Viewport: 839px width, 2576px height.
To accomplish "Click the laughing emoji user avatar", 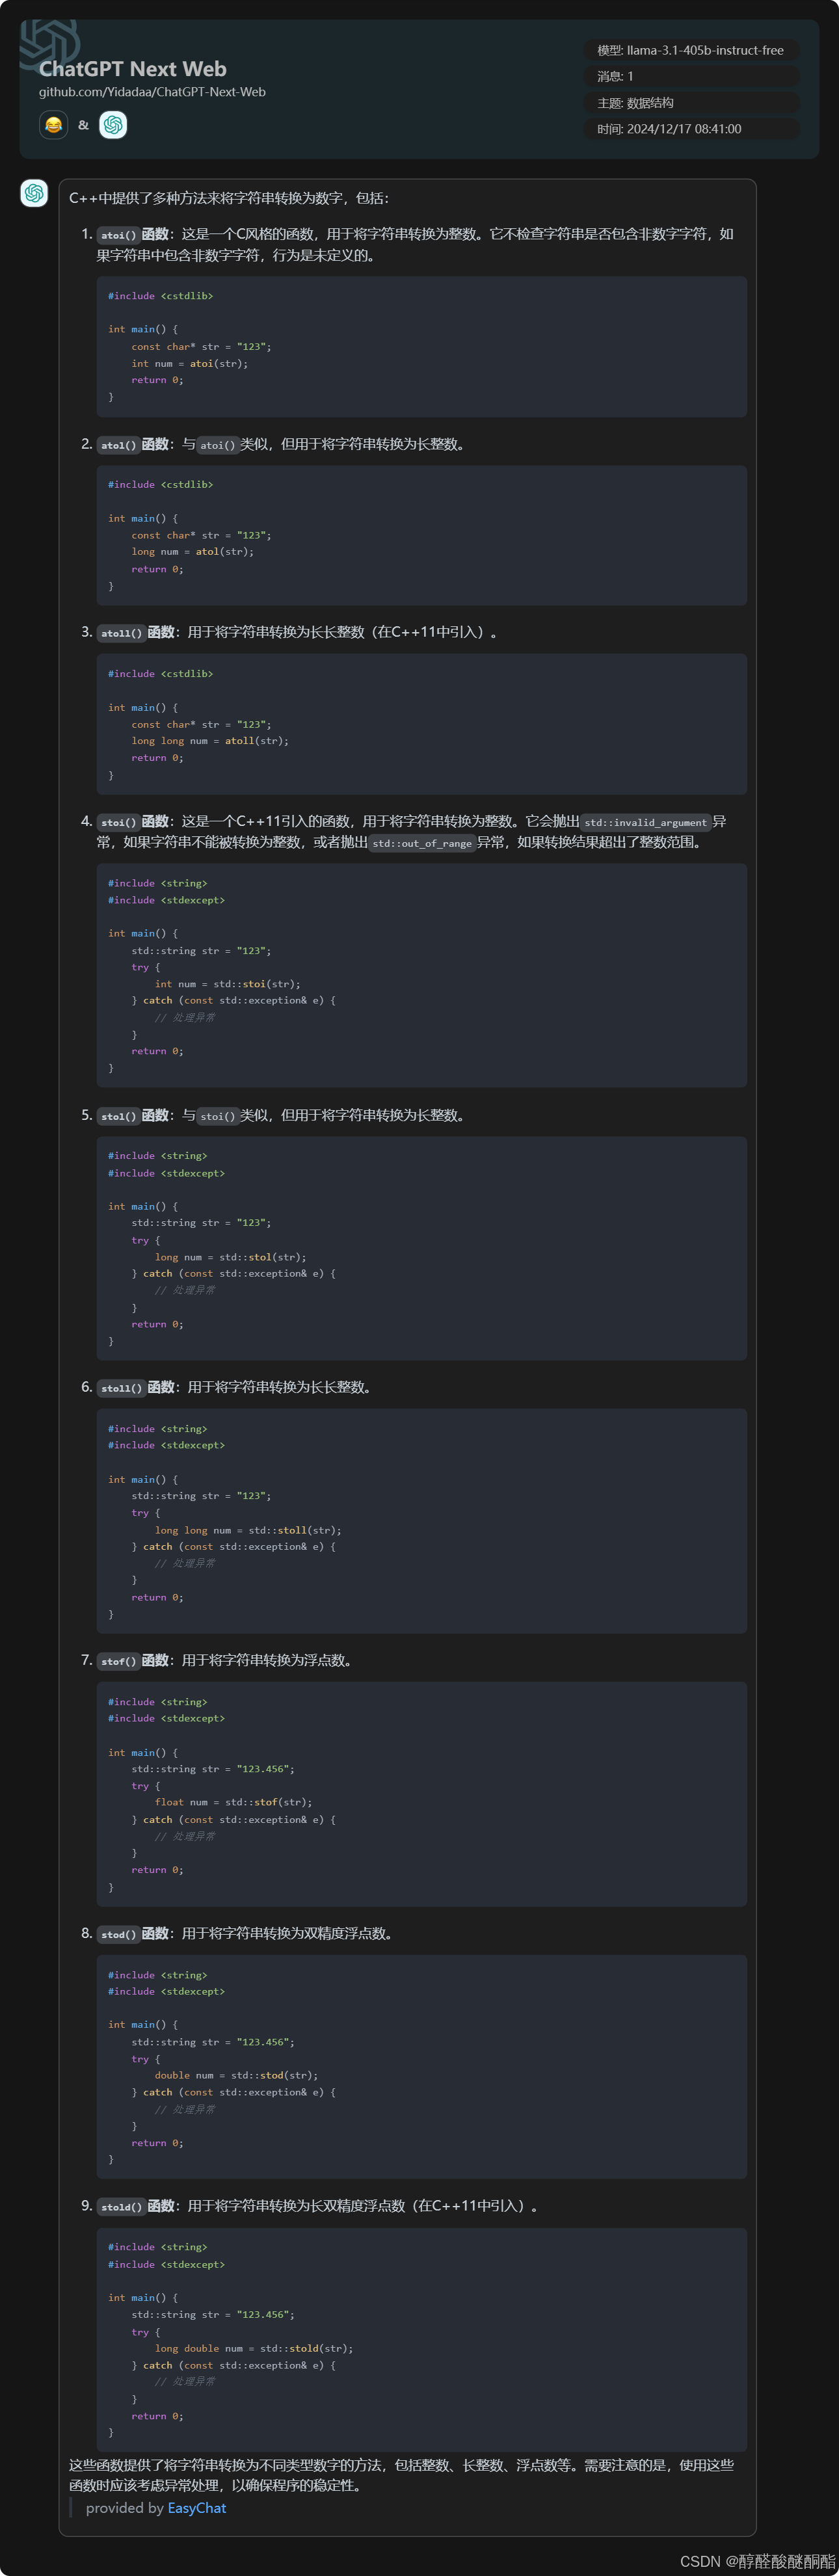I will click(x=53, y=125).
